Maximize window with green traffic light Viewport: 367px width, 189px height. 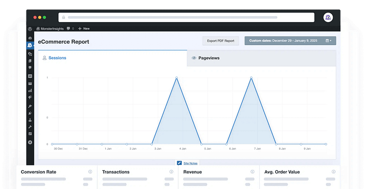pos(45,17)
